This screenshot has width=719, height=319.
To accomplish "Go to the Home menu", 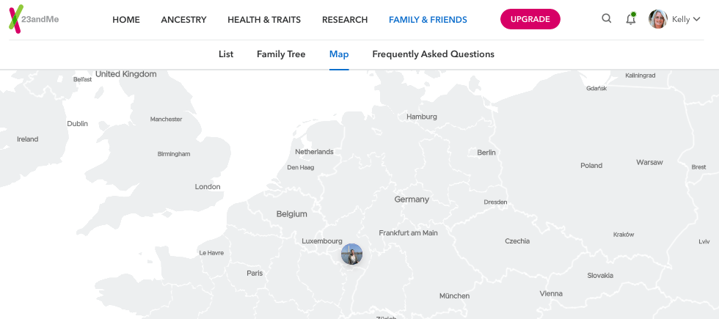I will click(126, 20).
